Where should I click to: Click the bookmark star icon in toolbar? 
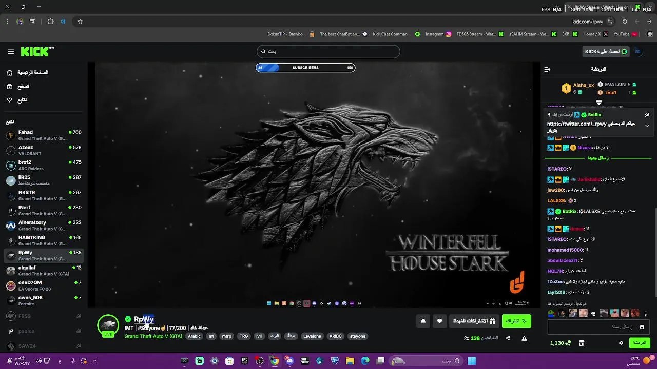80,22
